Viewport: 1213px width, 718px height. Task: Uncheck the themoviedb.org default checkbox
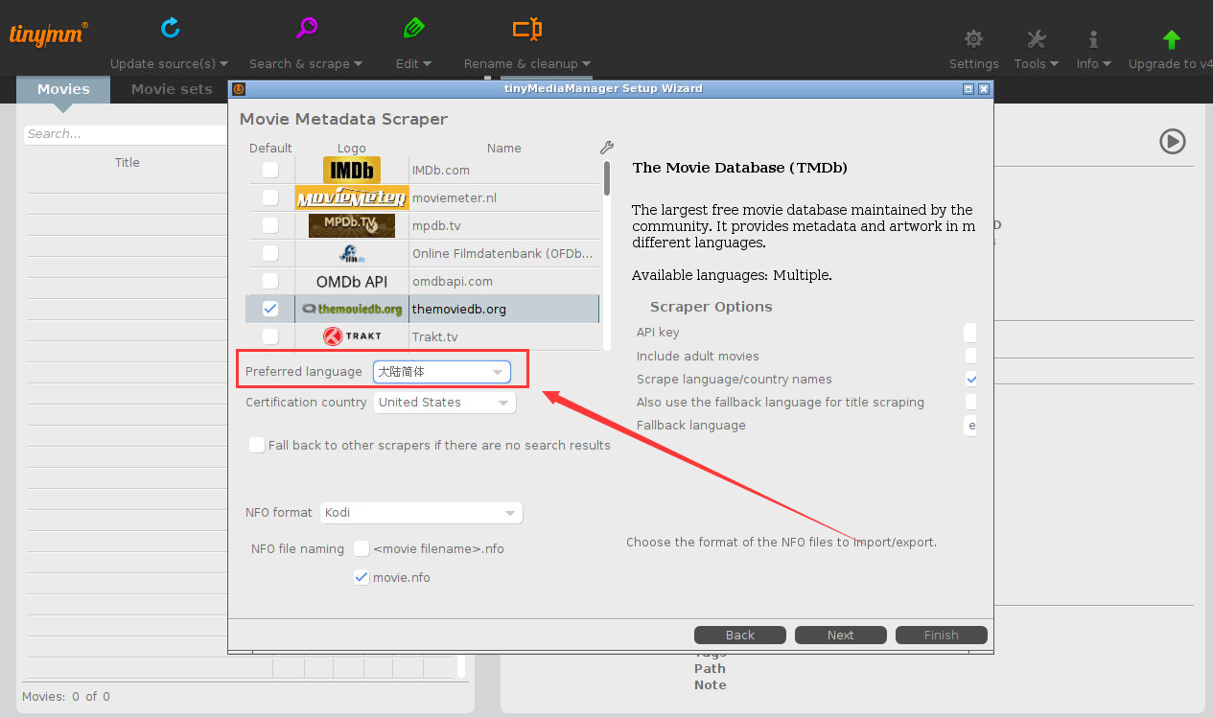click(270, 309)
